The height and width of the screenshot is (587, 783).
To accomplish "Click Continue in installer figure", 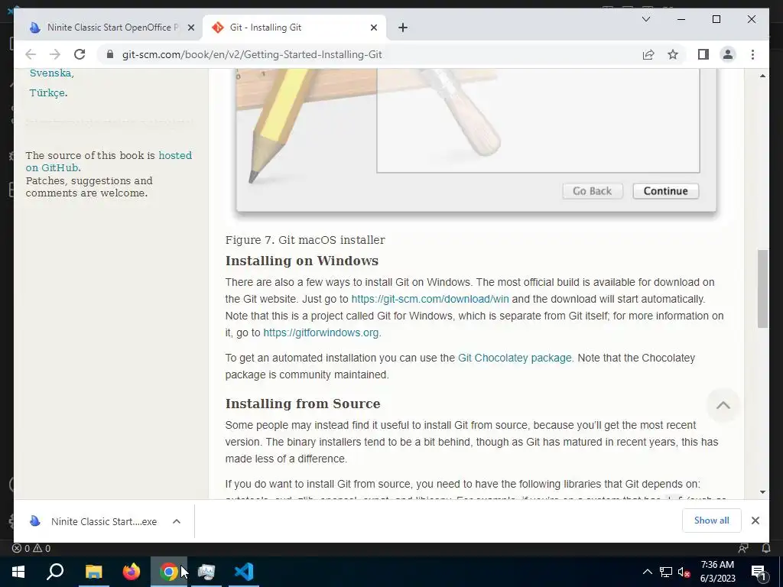I will pos(666,191).
